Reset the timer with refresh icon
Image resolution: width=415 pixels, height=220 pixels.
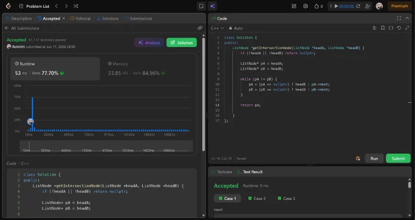pos(358,6)
